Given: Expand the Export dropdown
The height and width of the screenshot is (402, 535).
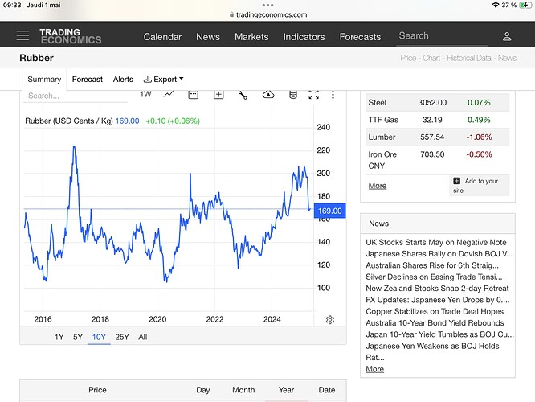Looking at the screenshot, I should (x=163, y=80).
